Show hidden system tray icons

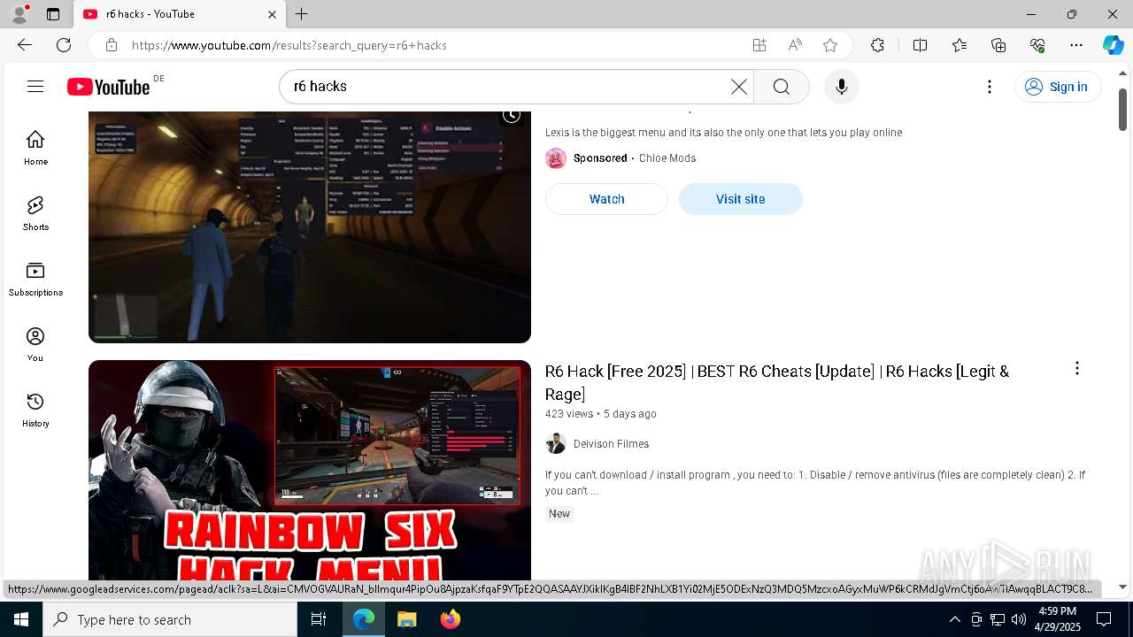pos(954,619)
